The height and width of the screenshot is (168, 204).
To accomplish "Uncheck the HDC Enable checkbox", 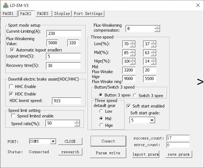I will [12, 94].
